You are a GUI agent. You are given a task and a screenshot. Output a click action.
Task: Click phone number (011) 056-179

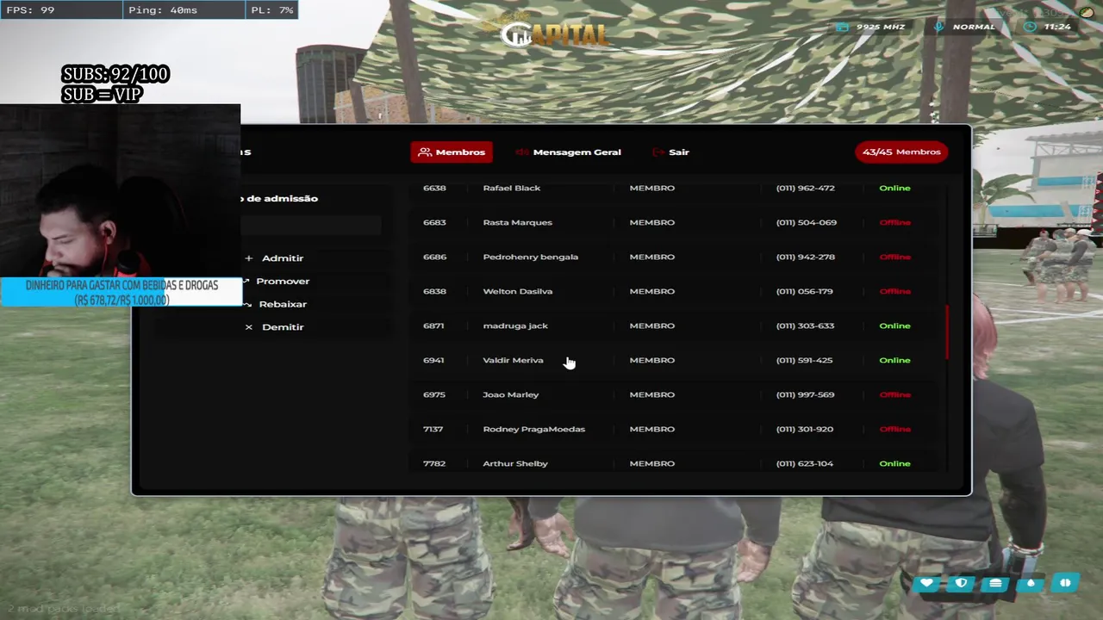click(804, 291)
